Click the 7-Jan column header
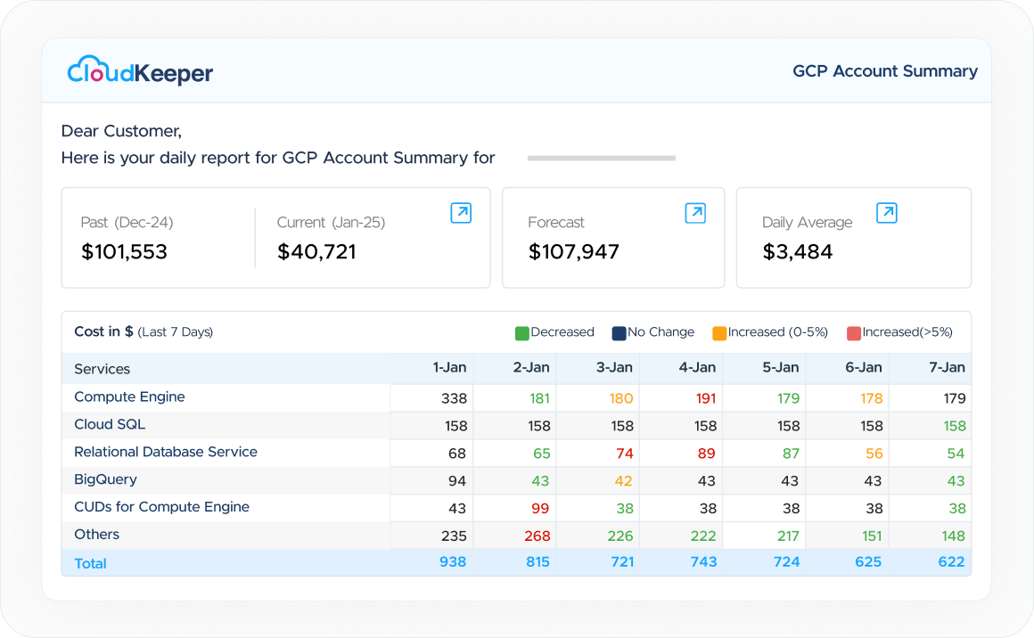 tap(947, 368)
